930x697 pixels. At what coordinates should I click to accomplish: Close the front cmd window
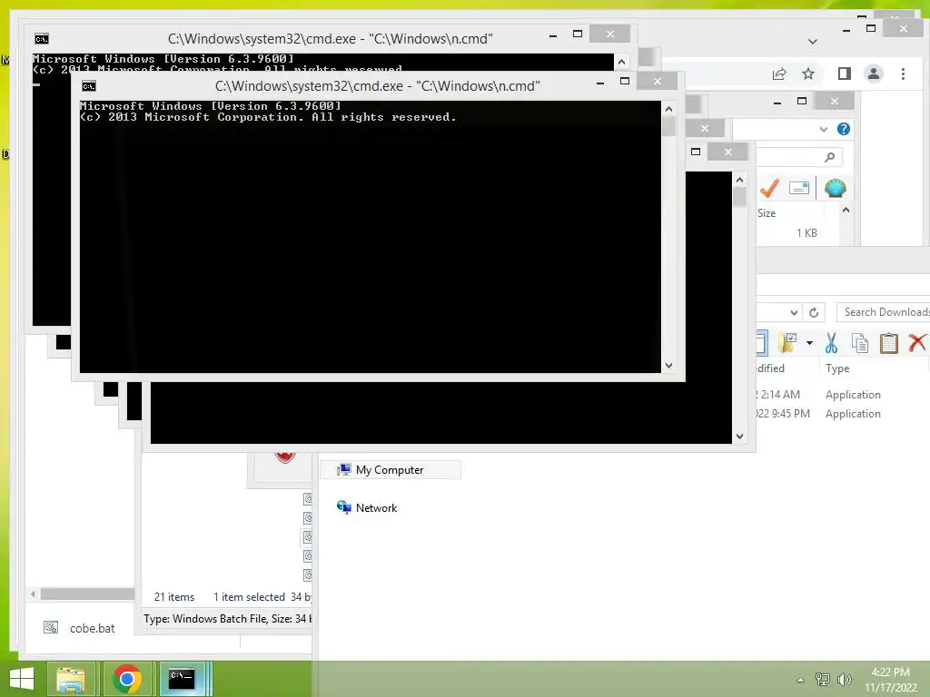click(x=658, y=81)
